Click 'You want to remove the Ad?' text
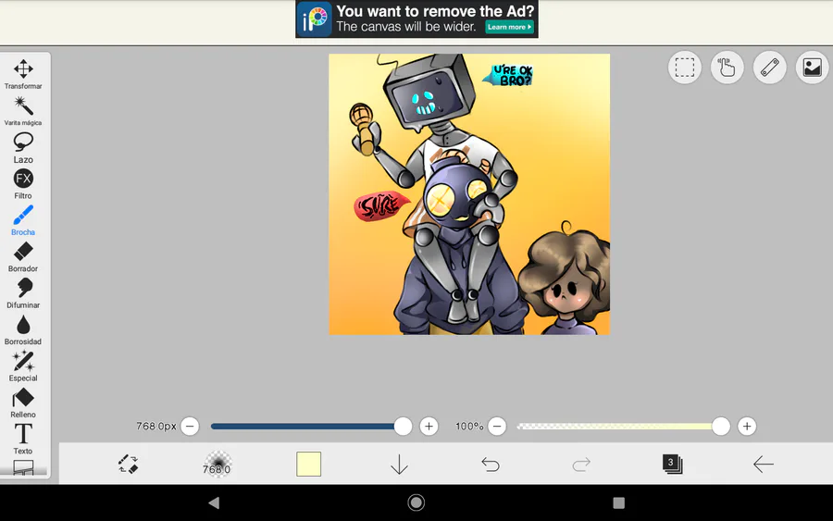Viewport: 833px width, 521px height. pyautogui.click(x=435, y=11)
